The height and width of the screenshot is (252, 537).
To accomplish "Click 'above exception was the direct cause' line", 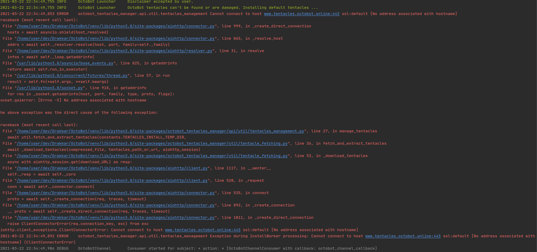I will [x=79, y=113].
